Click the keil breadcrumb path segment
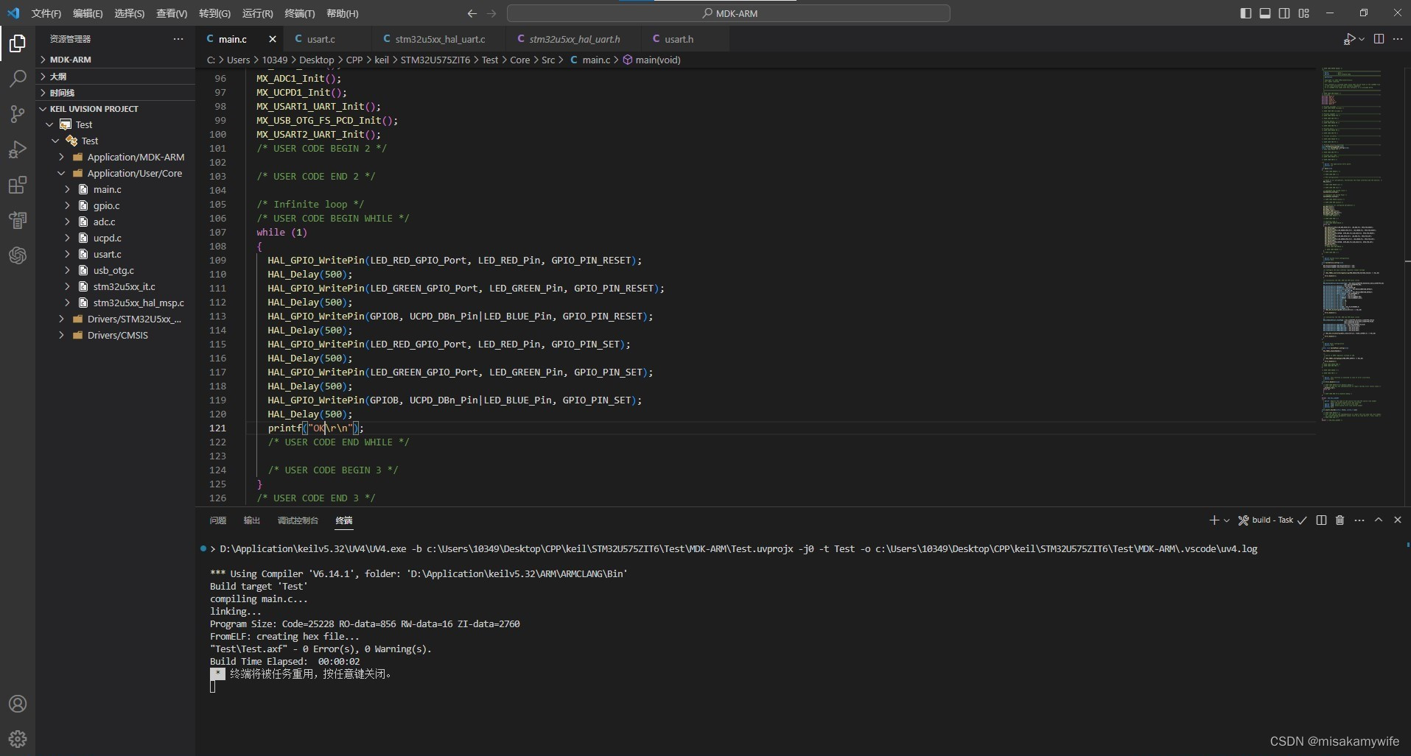 381,60
